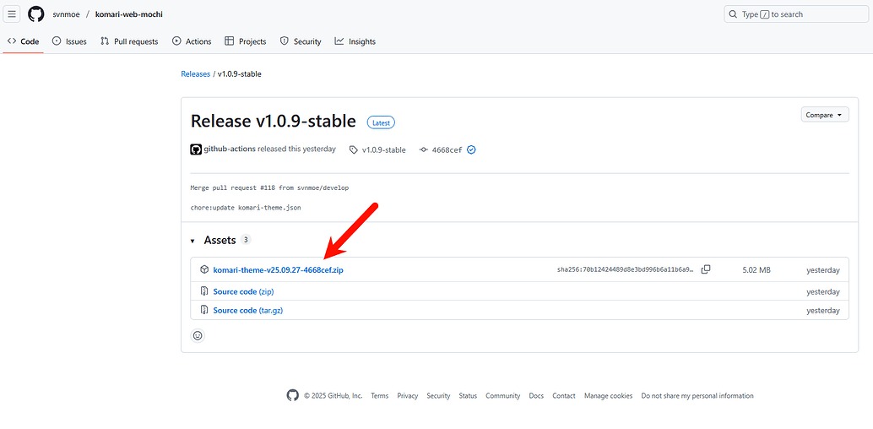The width and height of the screenshot is (873, 429).
Task: Open the Compare dropdown
Action: [x=824, y=115]
